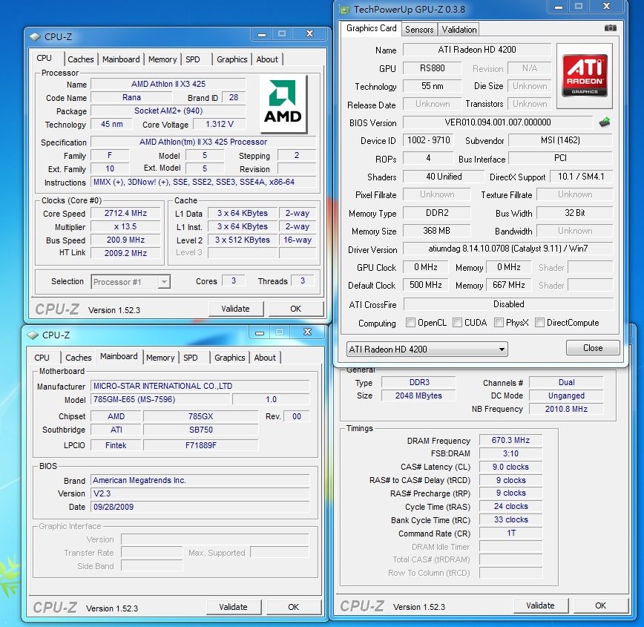Click OK in Memory CPU-Z window
Viewport: 644px width, 627px height.
pyautogui.click(x=600, y=605)
